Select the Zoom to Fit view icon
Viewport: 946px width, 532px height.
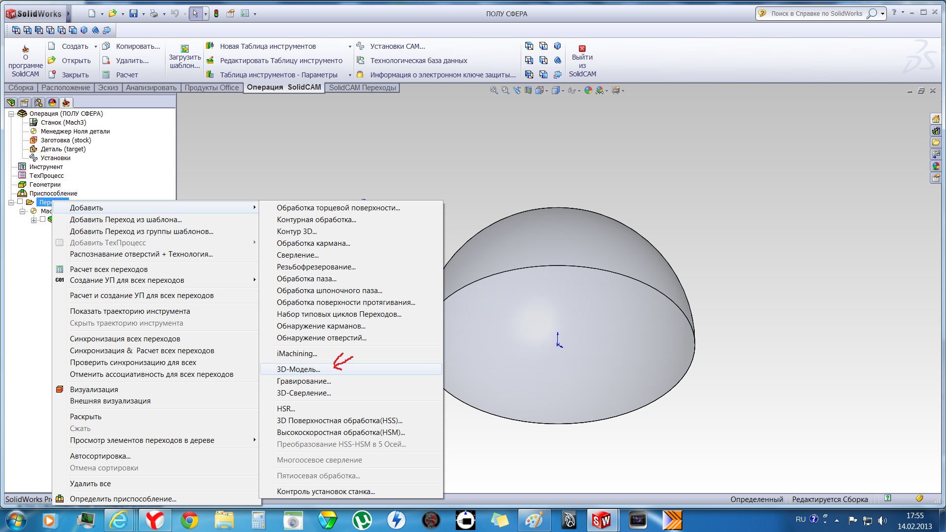494,91
